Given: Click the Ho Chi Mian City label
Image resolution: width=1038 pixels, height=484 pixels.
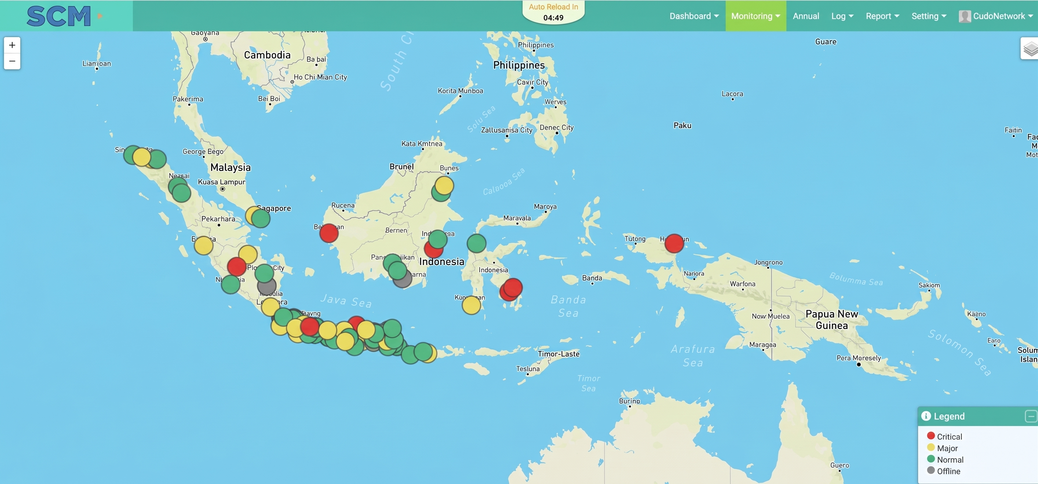Looking at the screenshot, I should tap(320, 77).
